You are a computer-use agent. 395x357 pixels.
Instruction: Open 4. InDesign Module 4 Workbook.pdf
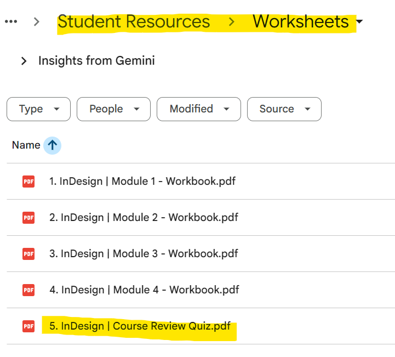(144, 290)
